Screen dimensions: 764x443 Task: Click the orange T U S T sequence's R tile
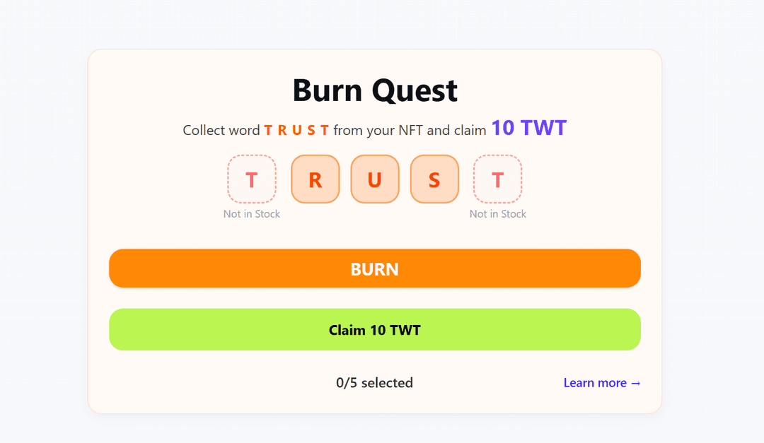click(x=316, y=179)
